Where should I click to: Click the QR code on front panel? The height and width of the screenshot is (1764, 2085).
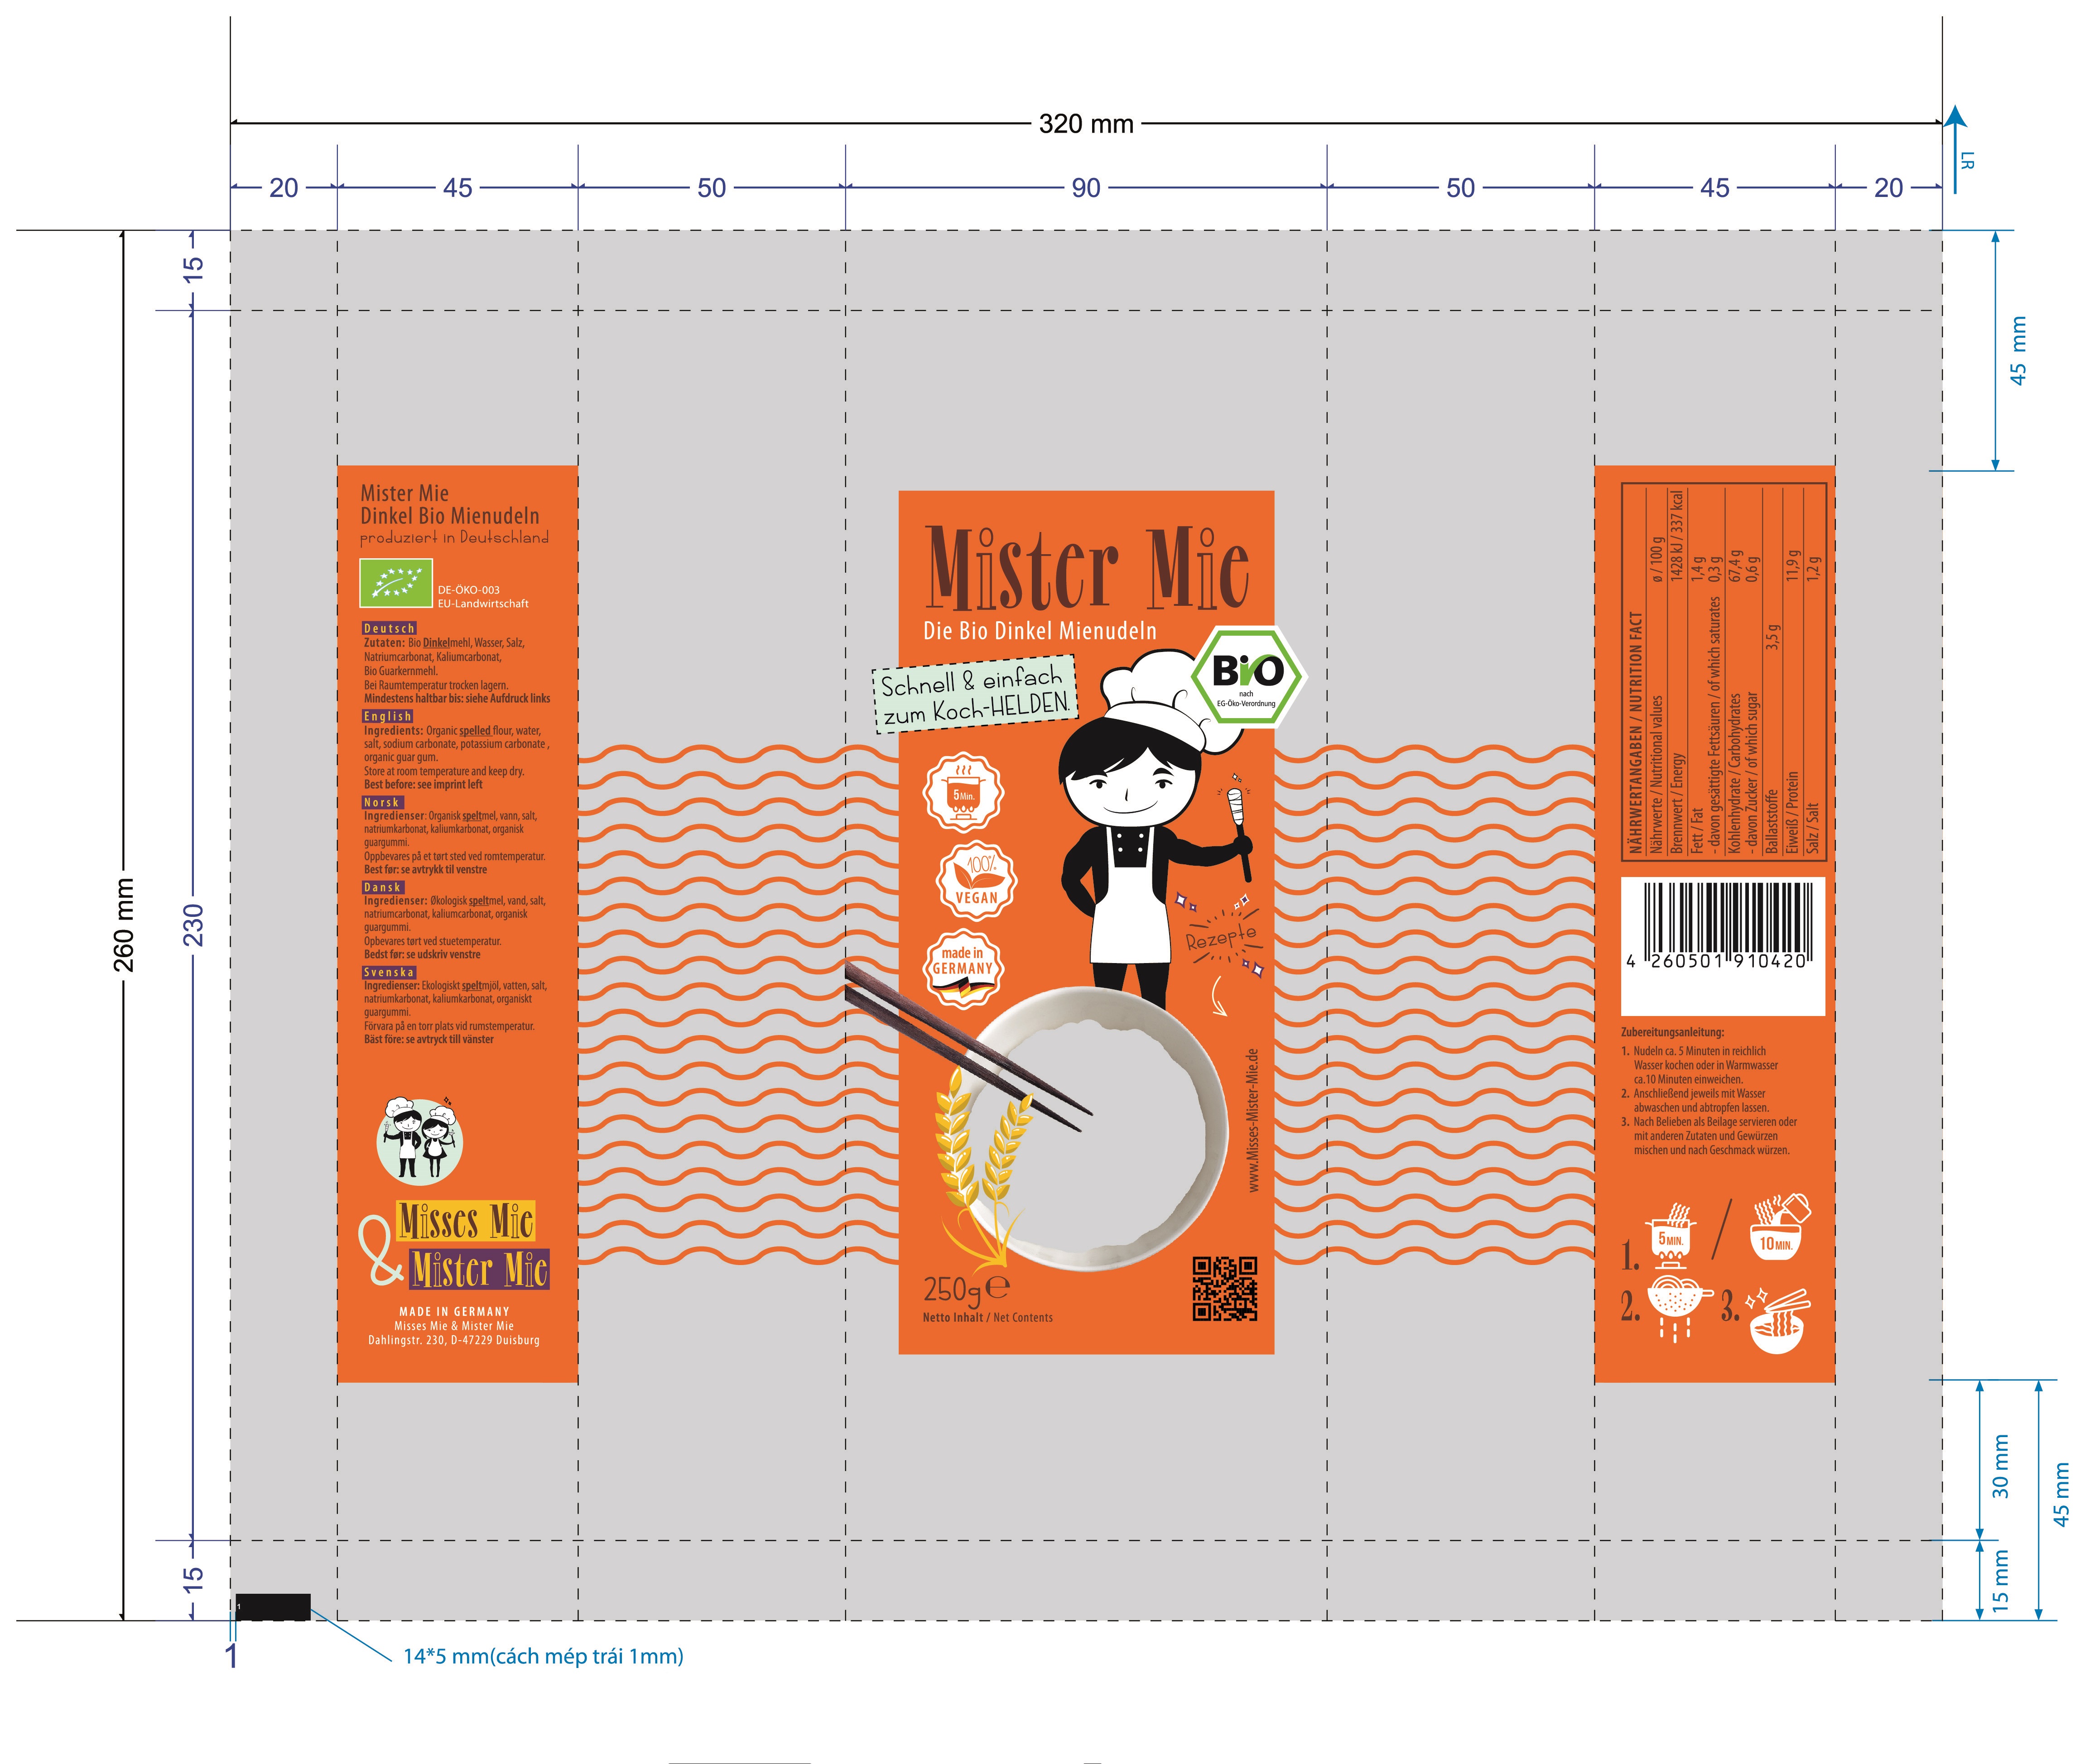coord(1223,1288)
